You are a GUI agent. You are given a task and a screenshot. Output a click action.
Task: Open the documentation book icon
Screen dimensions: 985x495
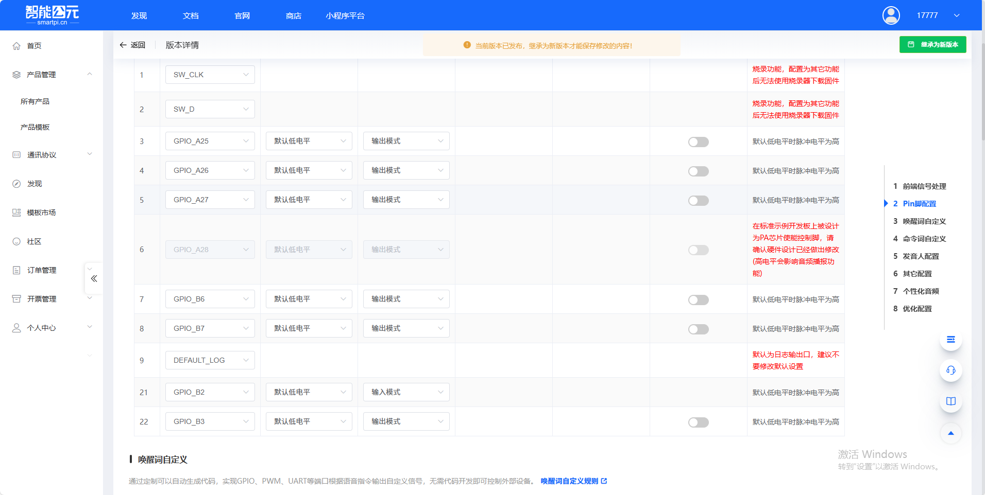(950, 401)
